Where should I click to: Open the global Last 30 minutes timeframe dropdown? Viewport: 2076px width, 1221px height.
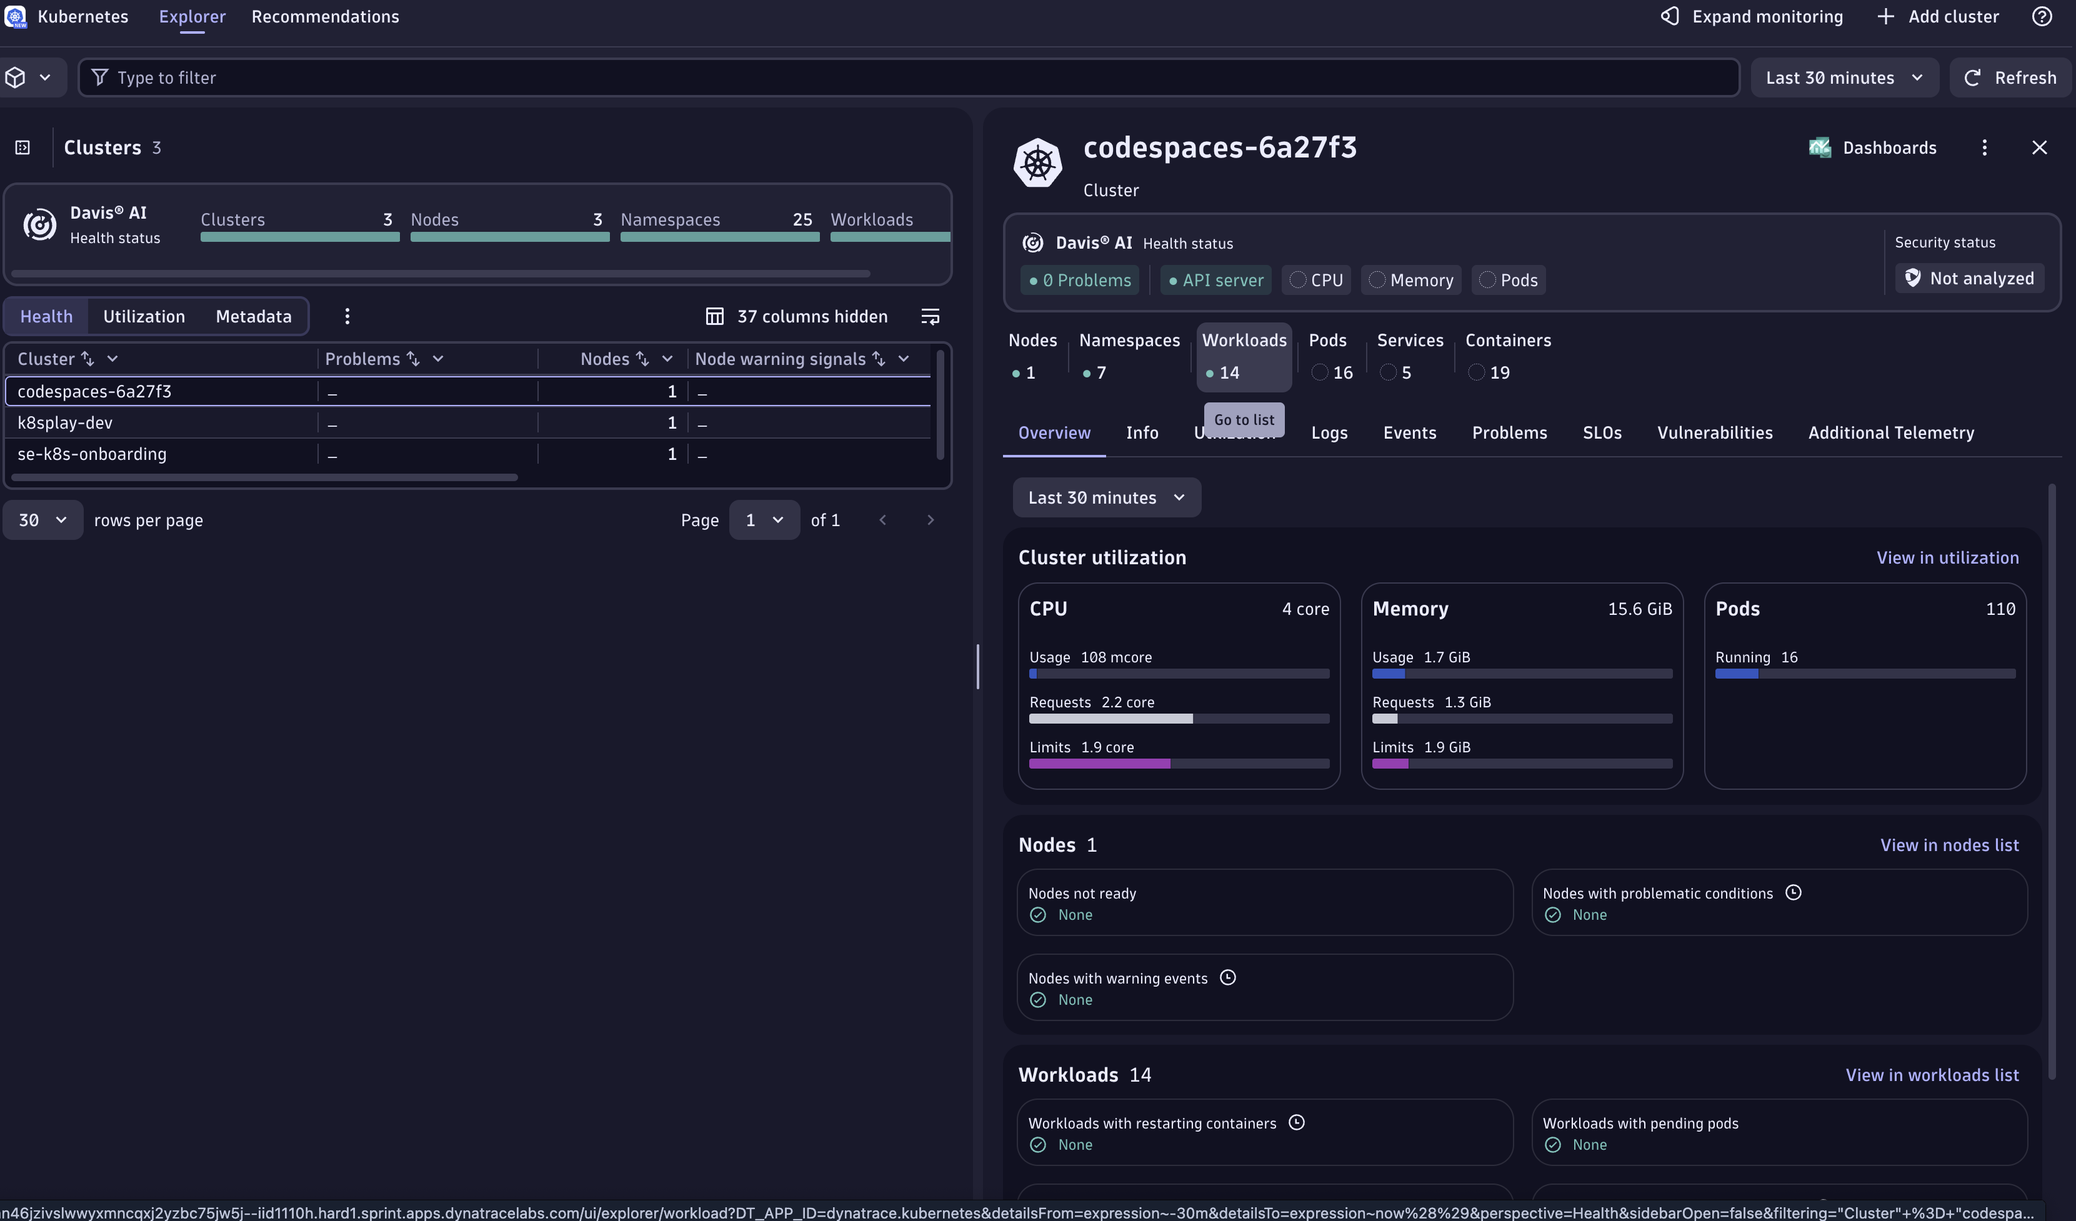click(x=1844, y=77)
